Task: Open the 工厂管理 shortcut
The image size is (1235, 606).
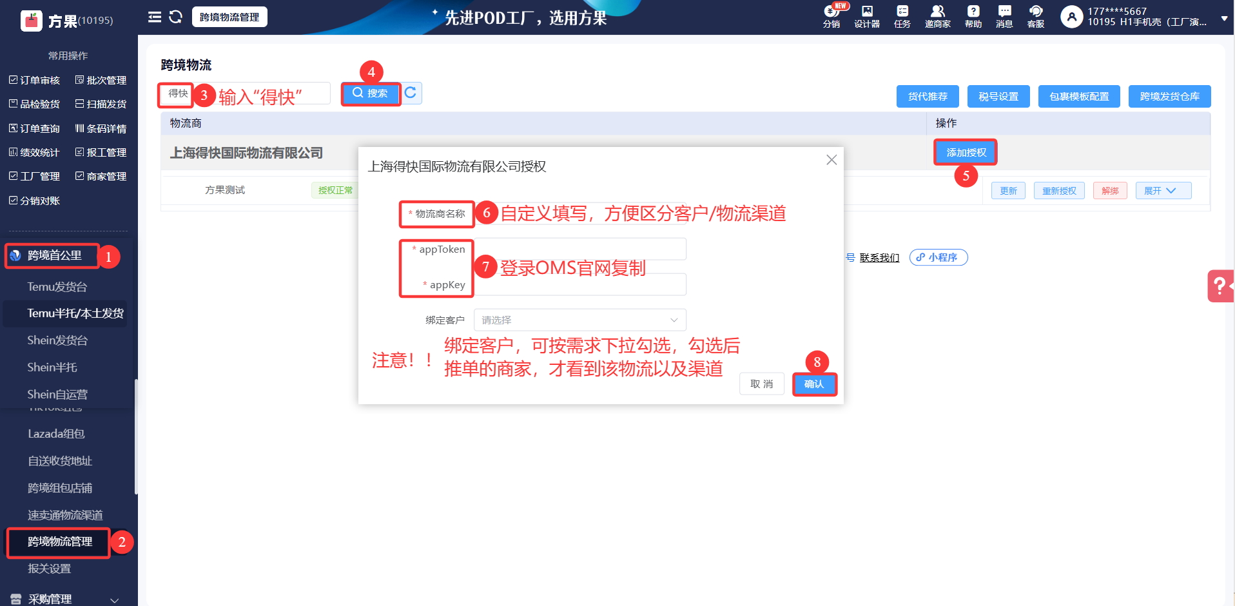Action: pyautogui.click(x=35, y=176)
